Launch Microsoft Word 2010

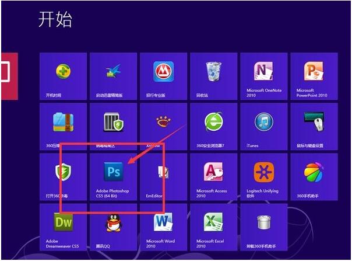point(163,227)
